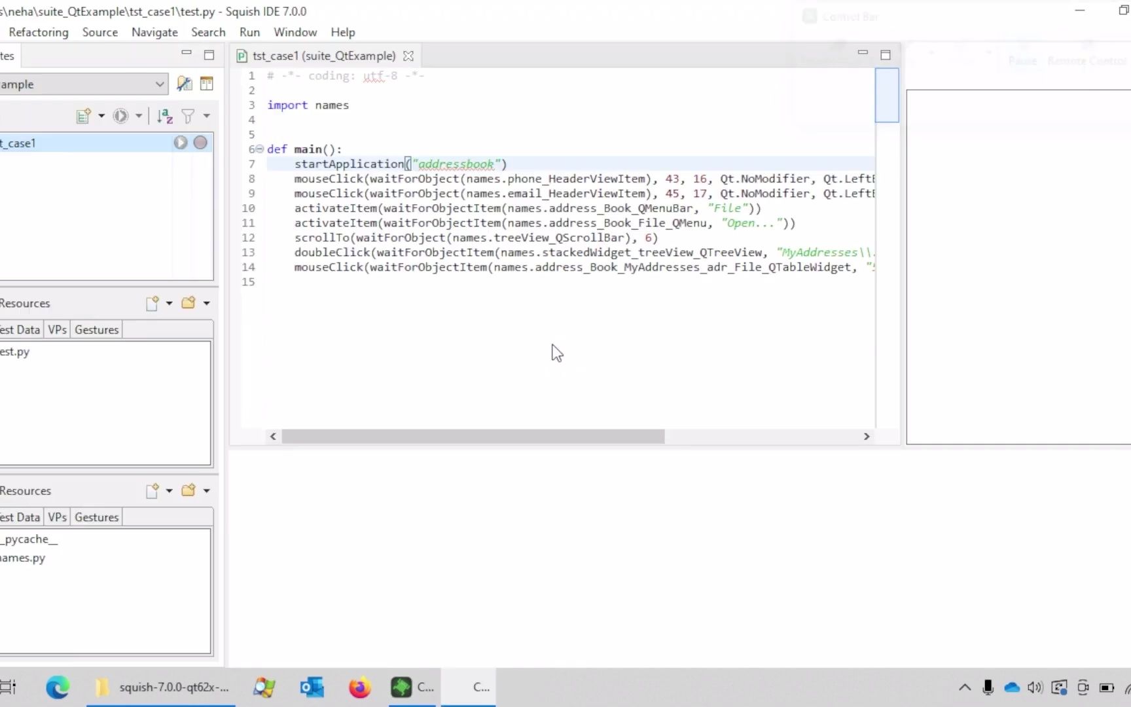Open the test suite layout table icon

pyautogui.click(x=207, y=84)
